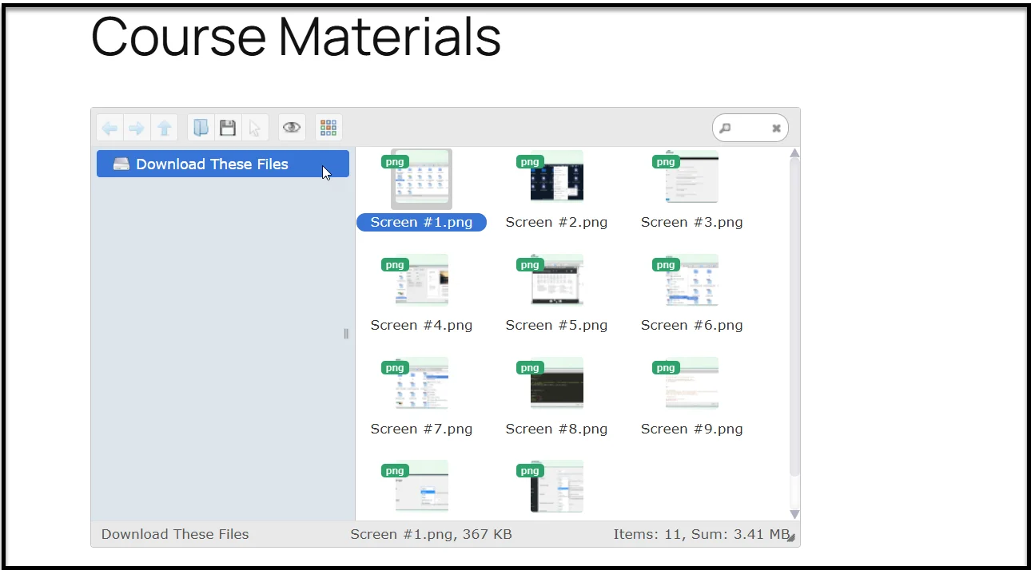Click the file list scroll down arrow

point(794,514)
